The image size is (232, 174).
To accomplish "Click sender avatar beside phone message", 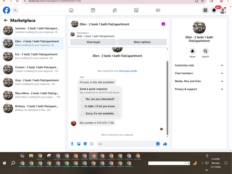I will [x=73, y=123].
